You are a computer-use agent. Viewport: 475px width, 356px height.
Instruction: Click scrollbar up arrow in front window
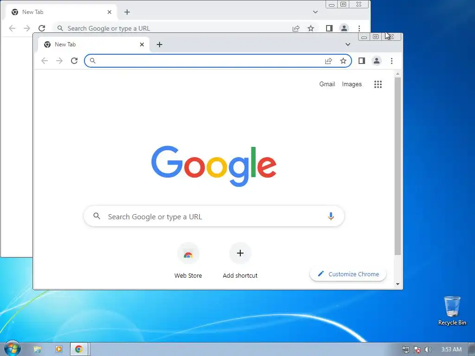click(x=398, y=74)
